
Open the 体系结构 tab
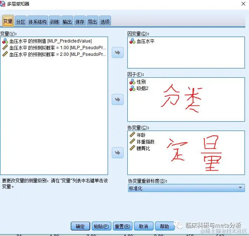click(x=38, y=21)
